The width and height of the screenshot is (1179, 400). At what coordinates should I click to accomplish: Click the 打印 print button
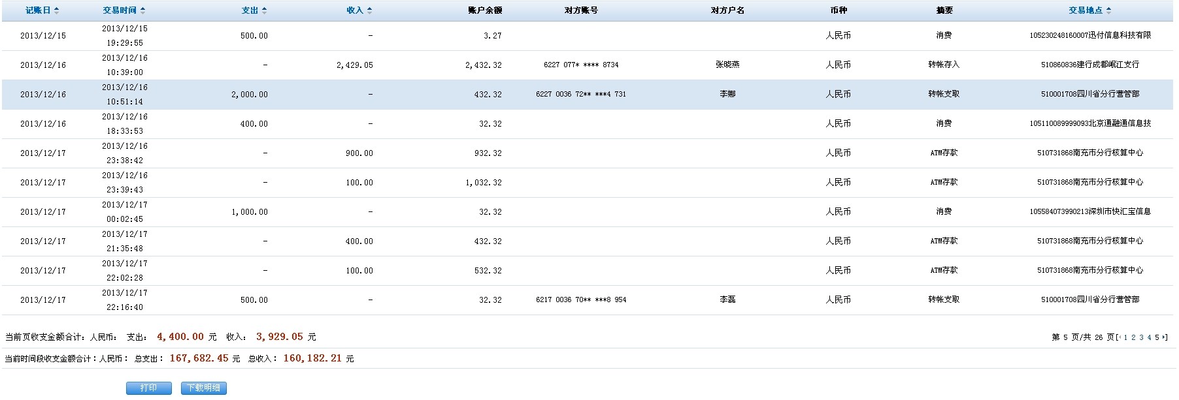[149, 388]
